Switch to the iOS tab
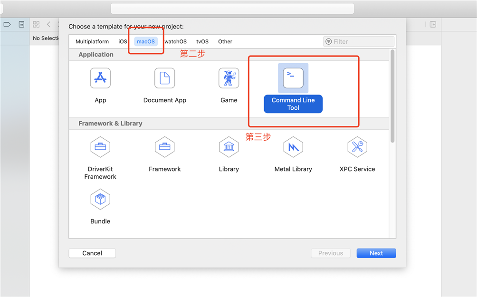The height and width of the screenshot is (297, 477). pyautogui.click(x=123, y=42)
